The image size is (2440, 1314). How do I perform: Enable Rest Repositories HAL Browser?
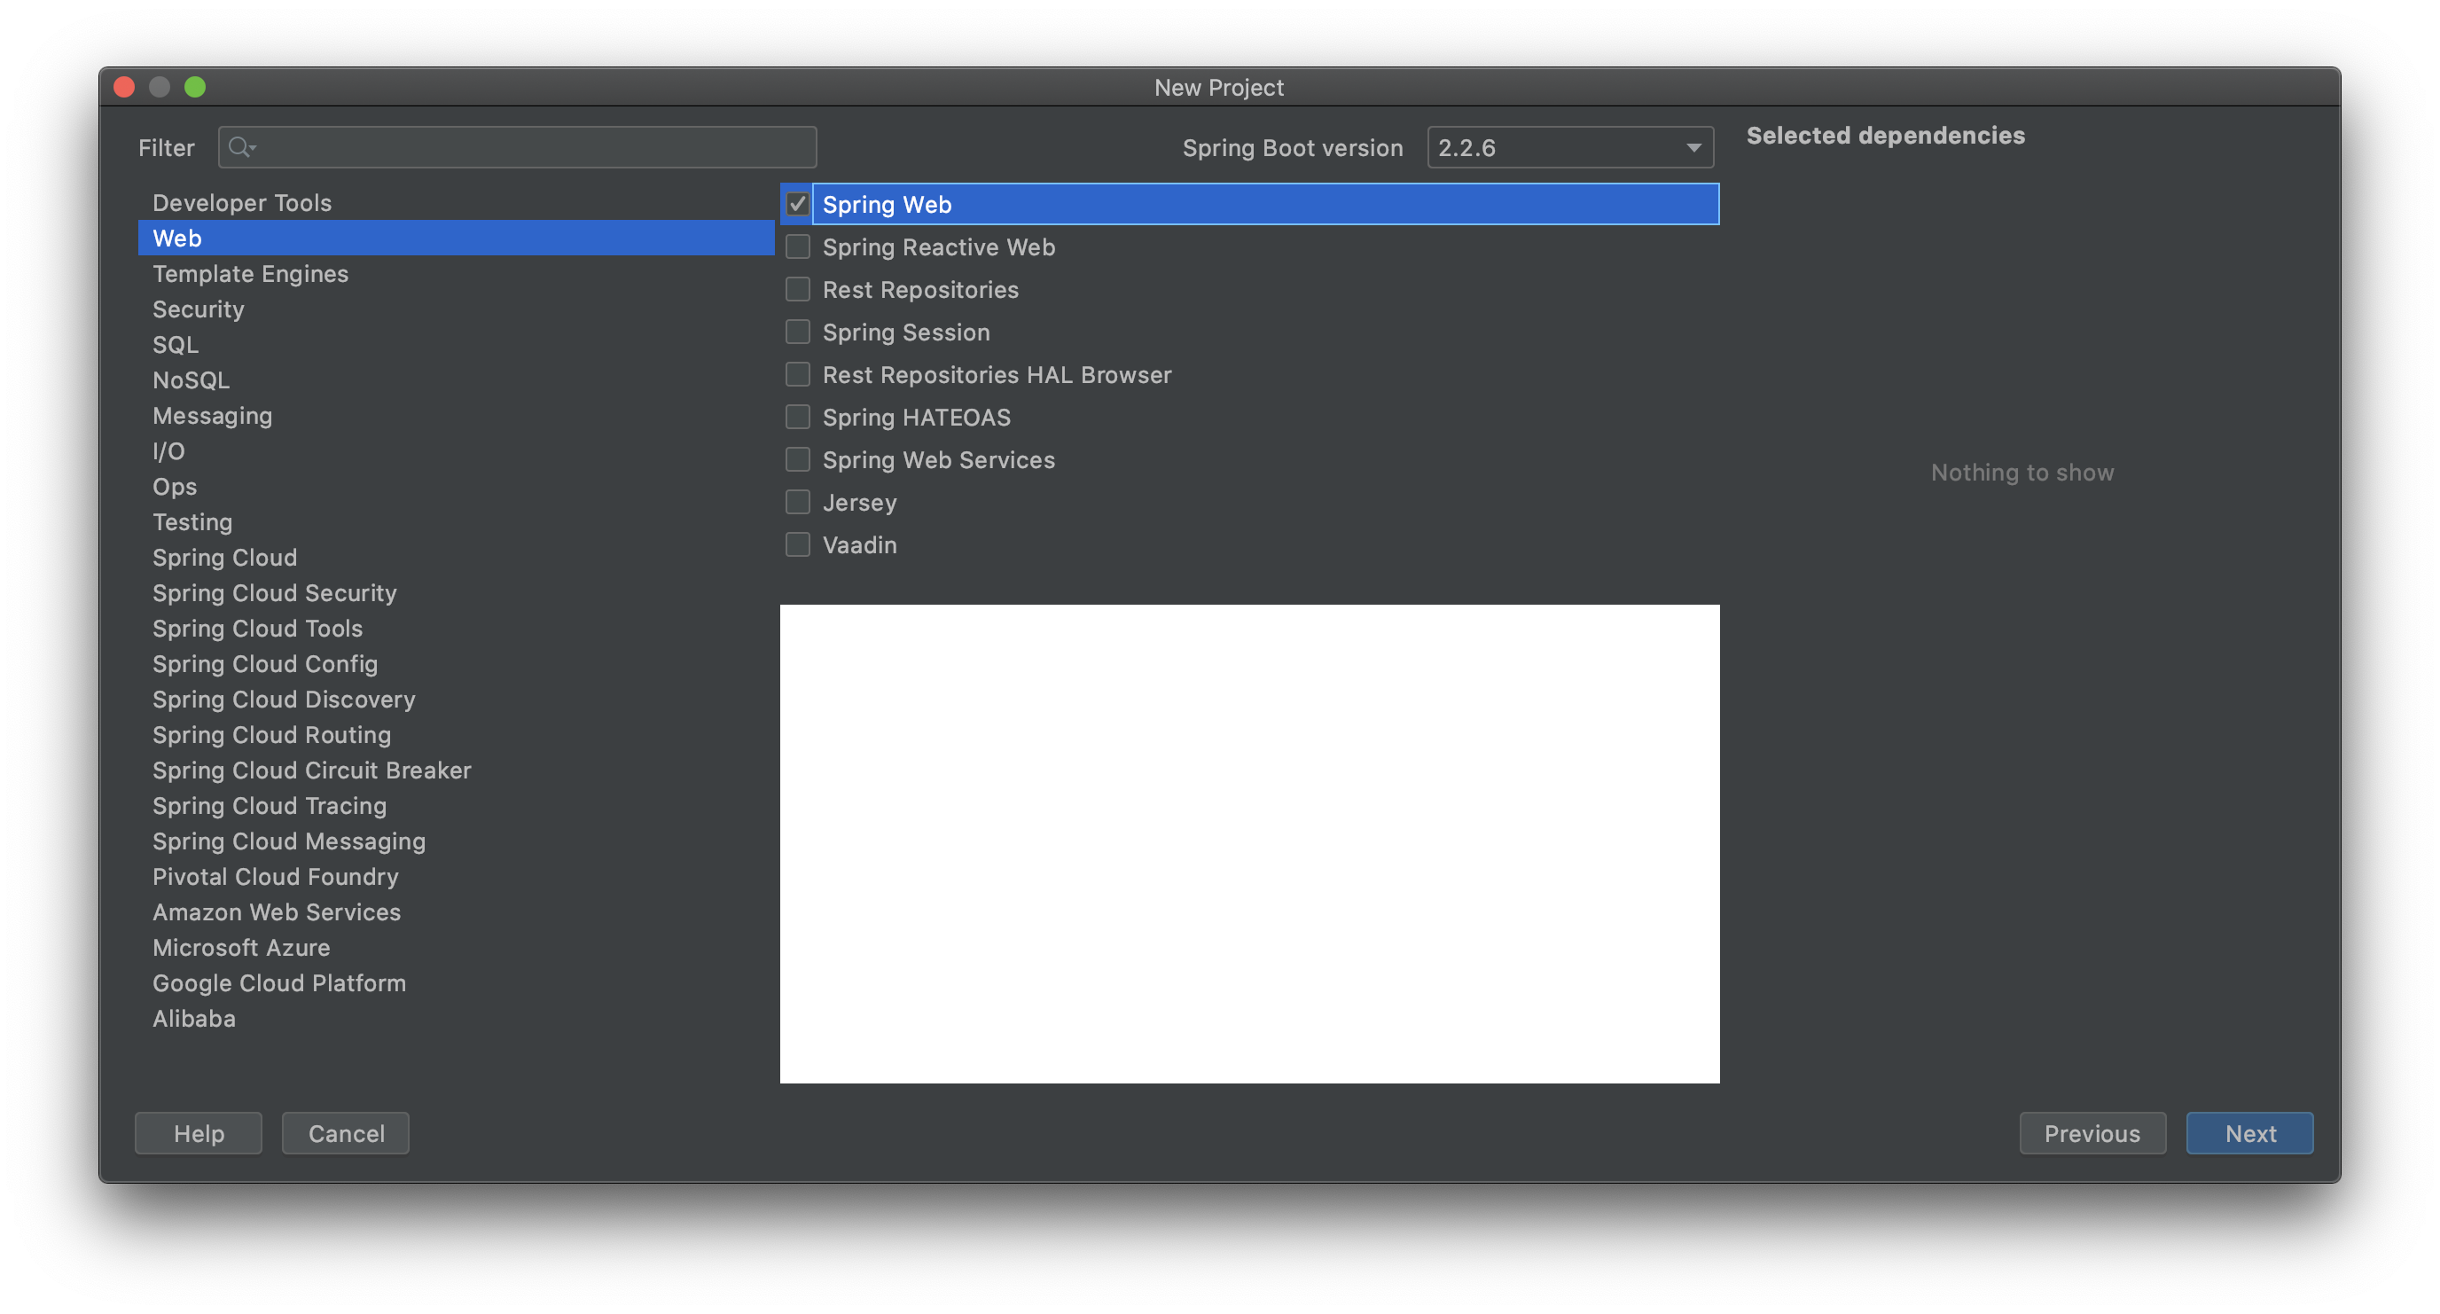click(x=798, y=374)
